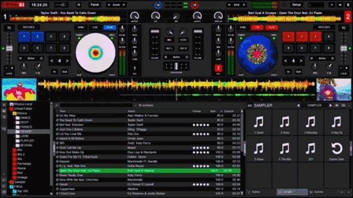
Task: Trigger the third sampler pad
Action: (311, 123)
